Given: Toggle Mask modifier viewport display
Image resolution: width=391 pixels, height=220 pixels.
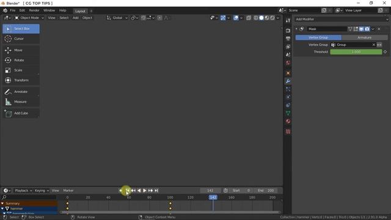Looking at the screenshot, I should tap(362, 29).
